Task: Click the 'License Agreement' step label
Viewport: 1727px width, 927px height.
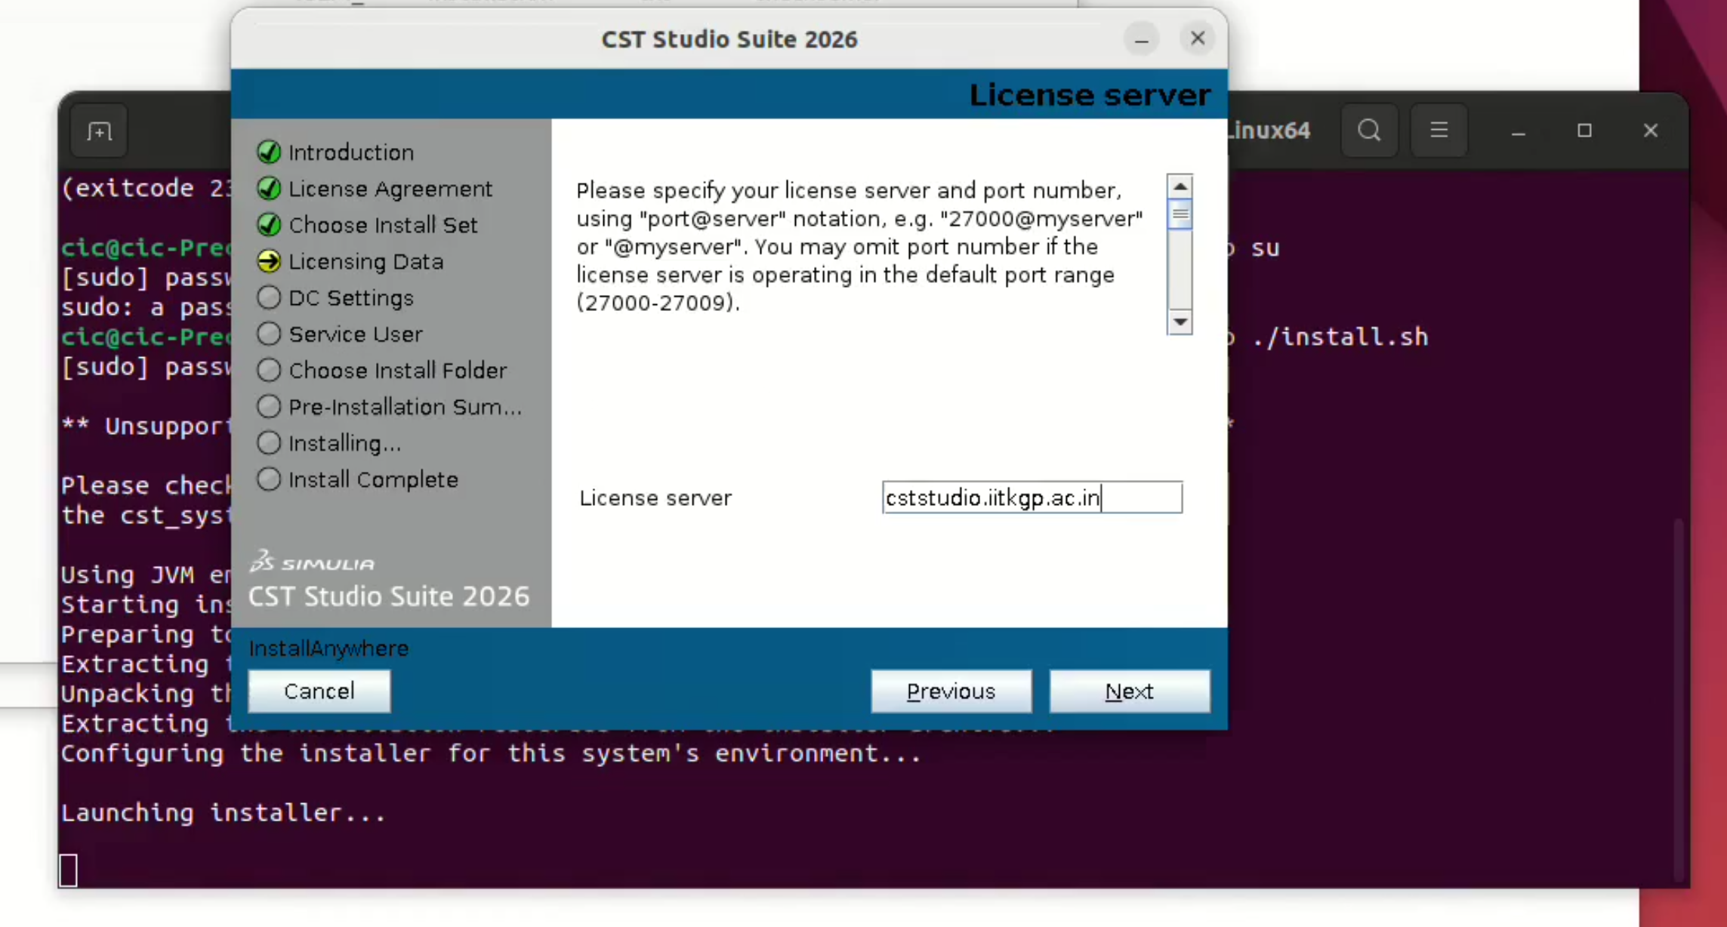Action: point(390,189)
